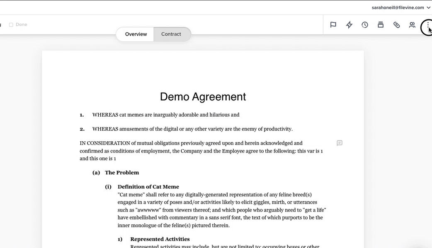View history via the clock icon
Screen dimensions: 432x248
[365, 25]
